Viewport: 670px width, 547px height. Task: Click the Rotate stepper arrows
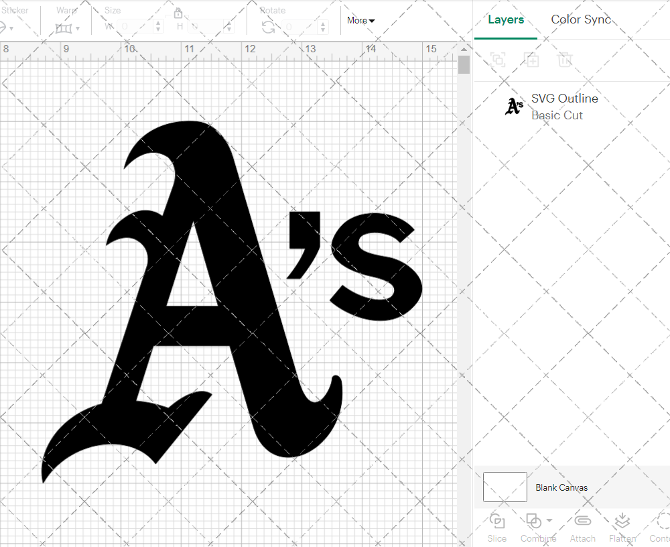[323, 27]
